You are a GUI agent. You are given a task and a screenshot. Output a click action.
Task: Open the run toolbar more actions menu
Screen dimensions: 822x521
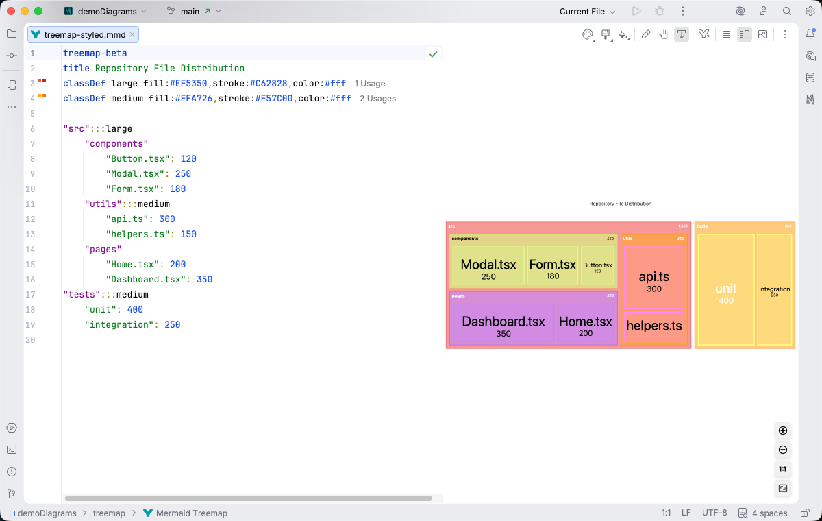pos(683,11)
